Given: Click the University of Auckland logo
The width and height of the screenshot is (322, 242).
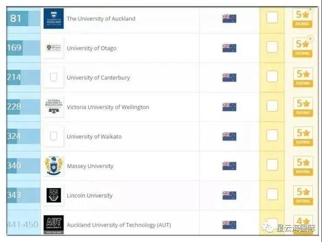Looking at the screenshot, I should click(x=54, y=19).
